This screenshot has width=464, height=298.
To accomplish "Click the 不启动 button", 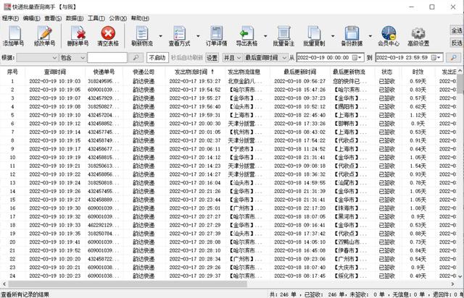I will 157,58.
